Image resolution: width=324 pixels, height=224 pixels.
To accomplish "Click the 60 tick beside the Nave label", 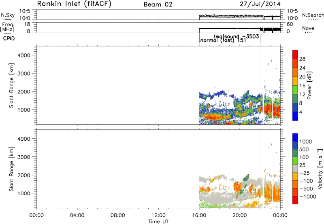I will 290,24.
